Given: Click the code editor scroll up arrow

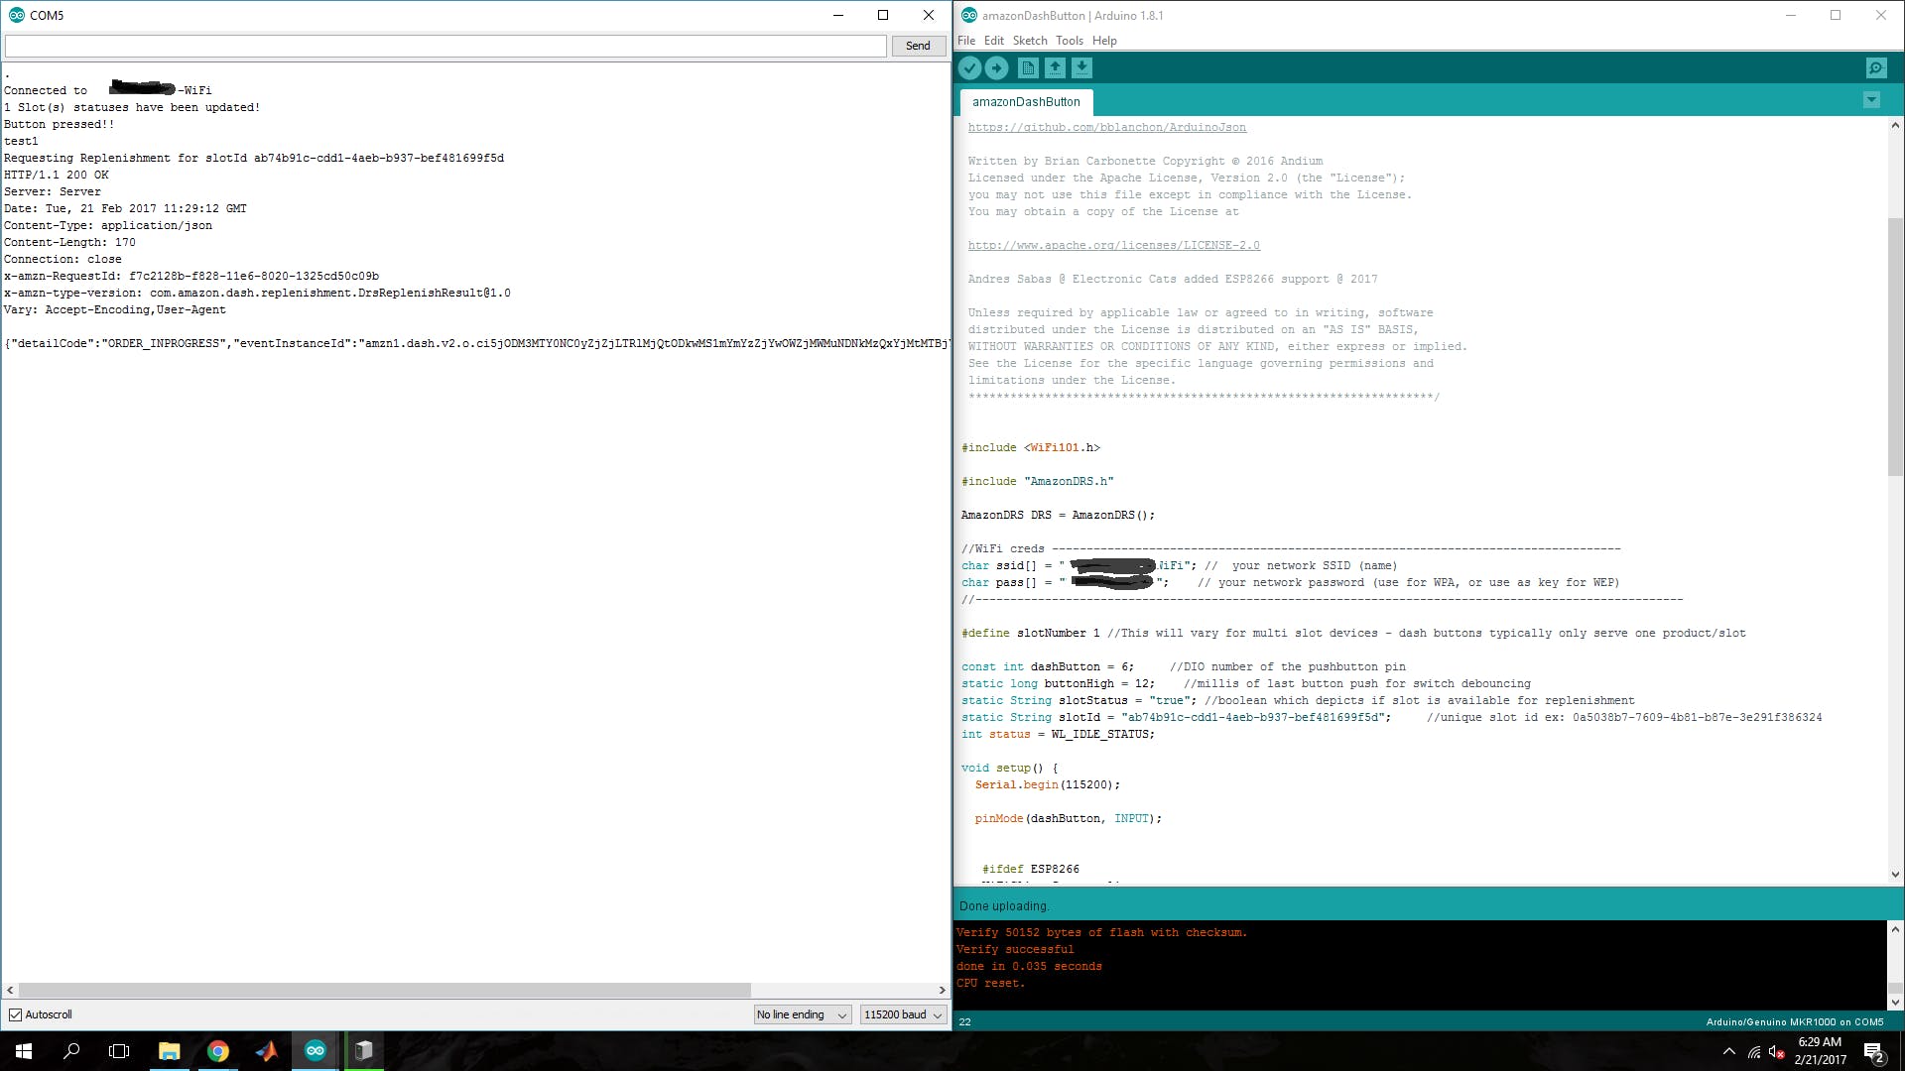Looking at the screenshot, I should point(1895,125).
